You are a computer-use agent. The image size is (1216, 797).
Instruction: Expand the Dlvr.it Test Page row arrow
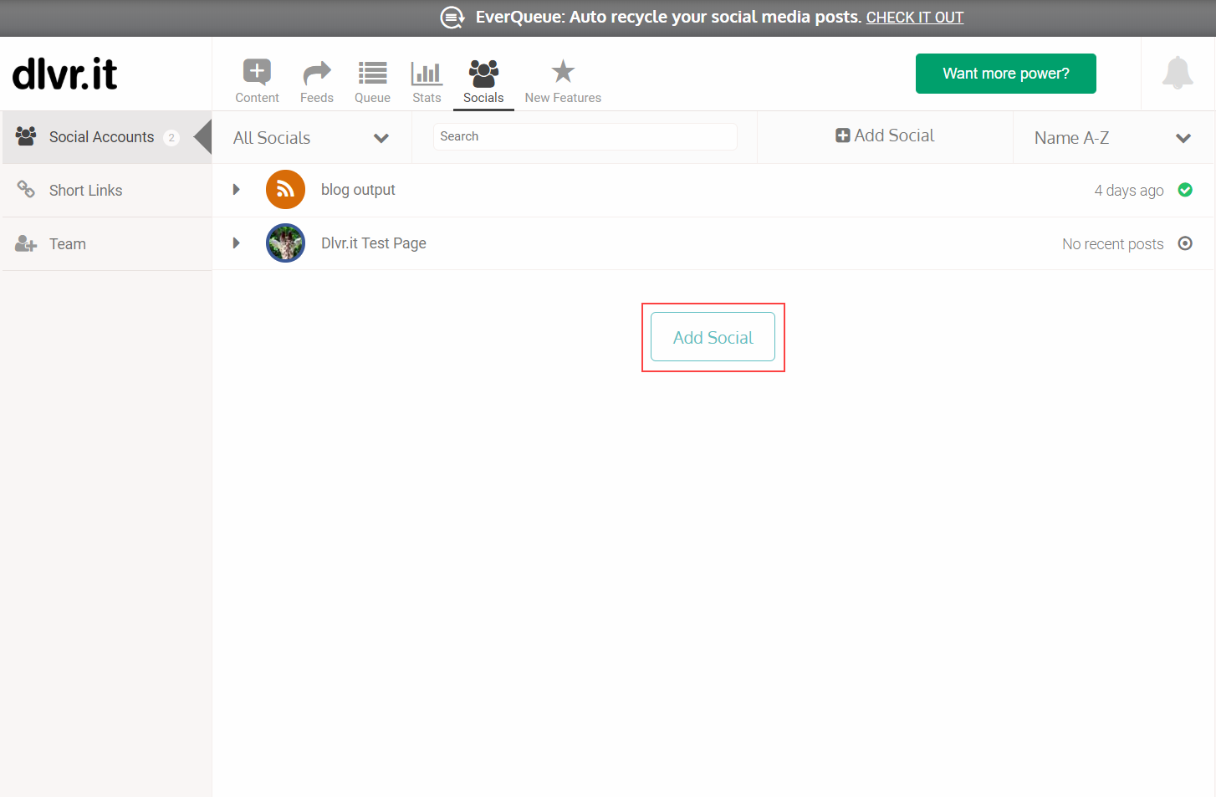(x=236, y=243)
